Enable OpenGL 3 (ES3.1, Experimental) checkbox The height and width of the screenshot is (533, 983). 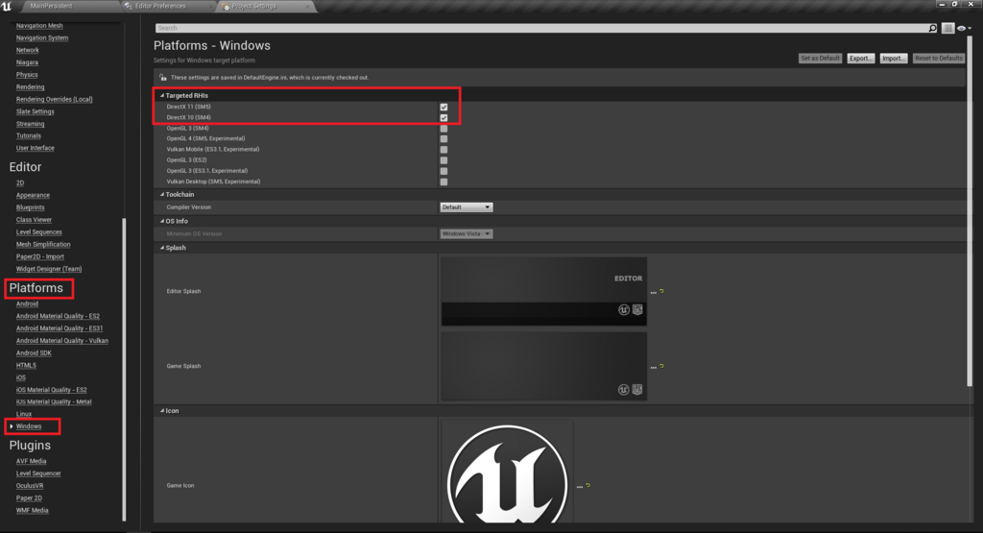tap(444, 171)
